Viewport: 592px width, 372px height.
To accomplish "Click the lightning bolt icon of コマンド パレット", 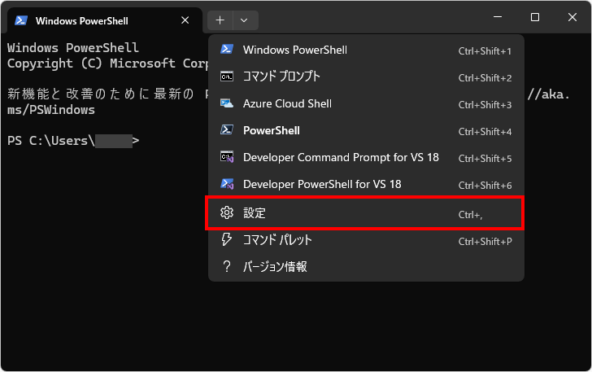I will tap(227, 239).
